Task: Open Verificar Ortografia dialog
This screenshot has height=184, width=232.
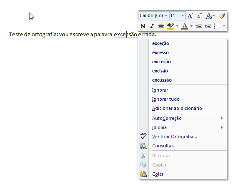Action: (x=175, y=137)
